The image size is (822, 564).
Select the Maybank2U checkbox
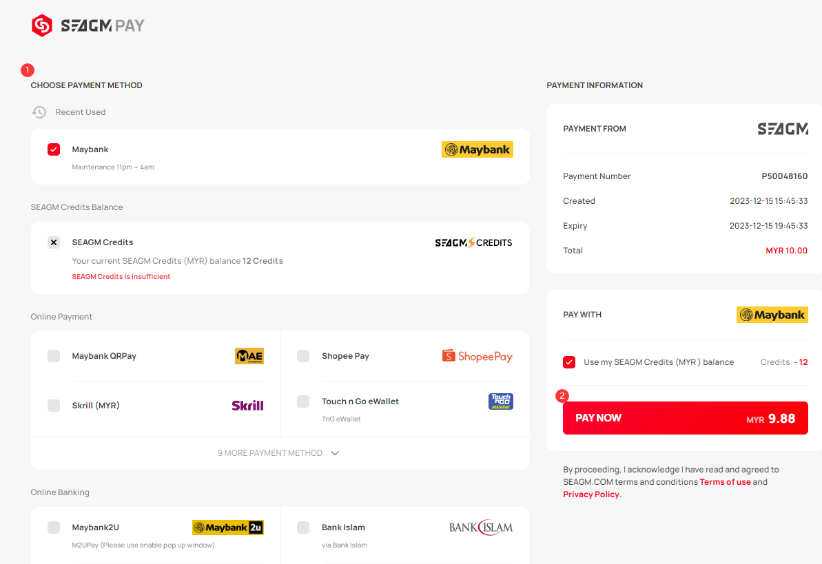pos(54,528)
